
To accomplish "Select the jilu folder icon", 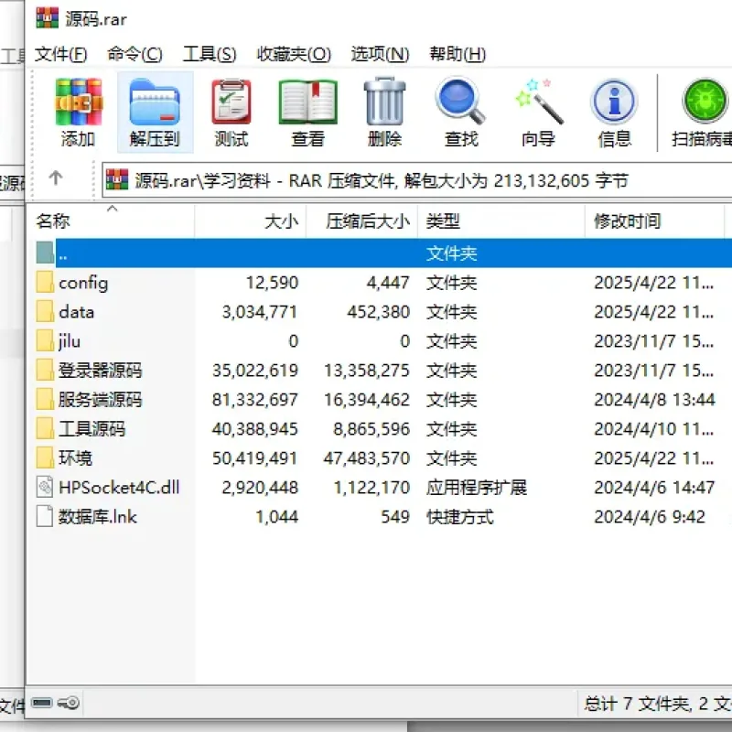I will pos(45,340).
